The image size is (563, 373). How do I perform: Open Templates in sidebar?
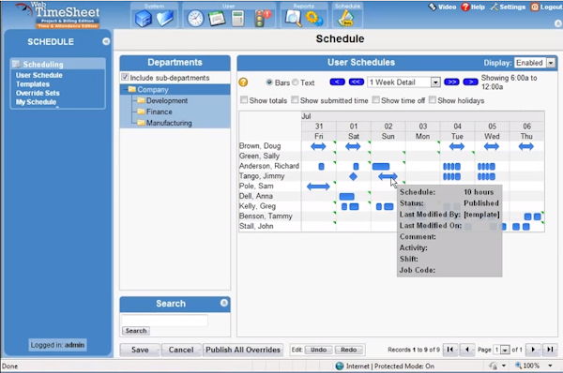pos(33,84)
